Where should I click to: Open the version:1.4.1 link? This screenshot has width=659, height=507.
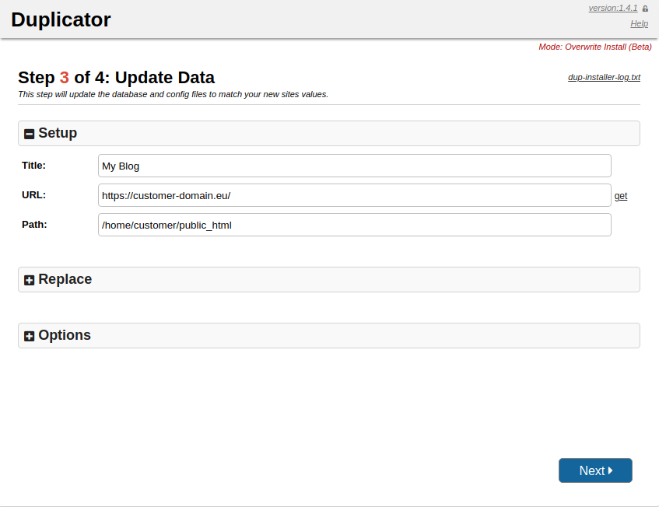[612, 8]
